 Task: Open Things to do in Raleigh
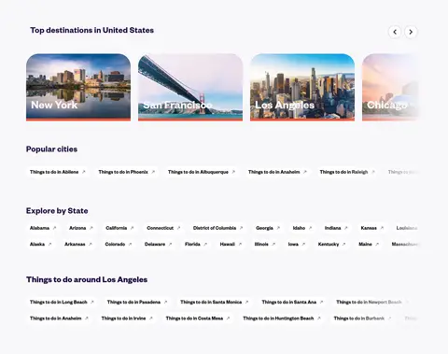click(x=347, y=172)
